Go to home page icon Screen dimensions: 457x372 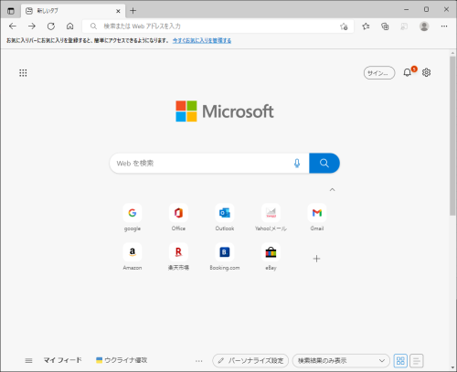pyautogui.click(x=70, y=27)
